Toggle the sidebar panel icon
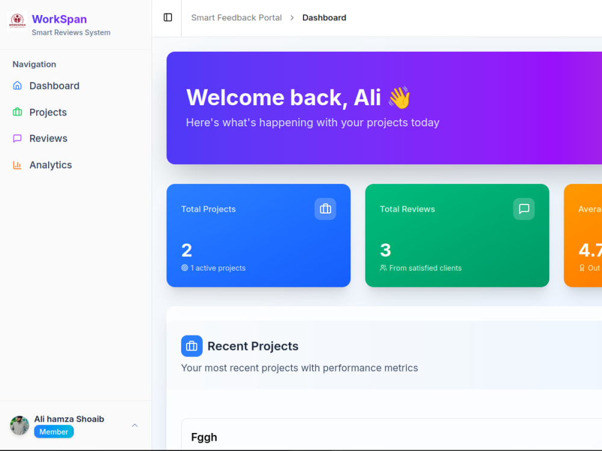The width and height of the screenshot is (602, 451). [168, 17]
